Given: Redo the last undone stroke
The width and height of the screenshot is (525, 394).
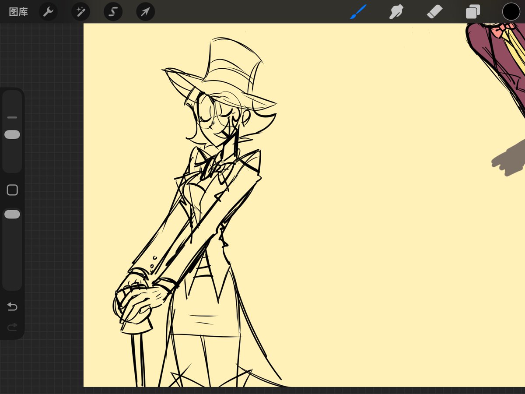Looking at the screenshot, I should (x=12, y=327).
